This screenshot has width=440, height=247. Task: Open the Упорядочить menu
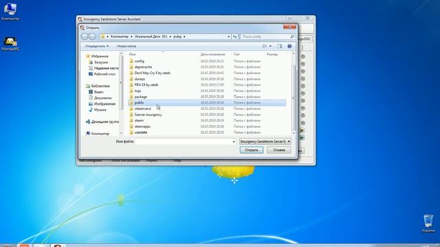pos(96,46)
